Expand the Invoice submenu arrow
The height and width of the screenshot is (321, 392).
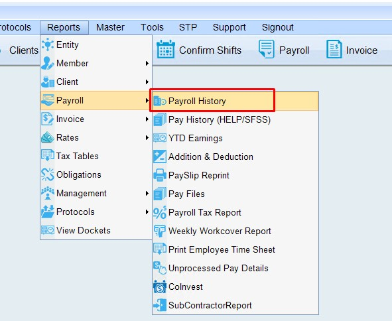pos(147,119)
